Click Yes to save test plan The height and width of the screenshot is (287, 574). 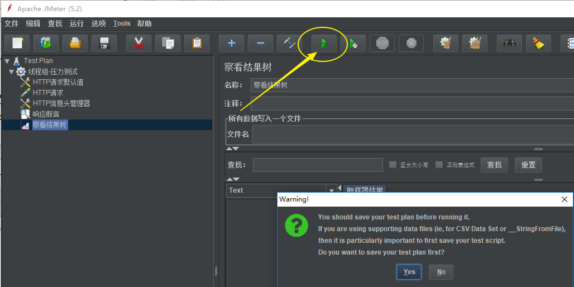pyautogui.click(x=409, y=272)
